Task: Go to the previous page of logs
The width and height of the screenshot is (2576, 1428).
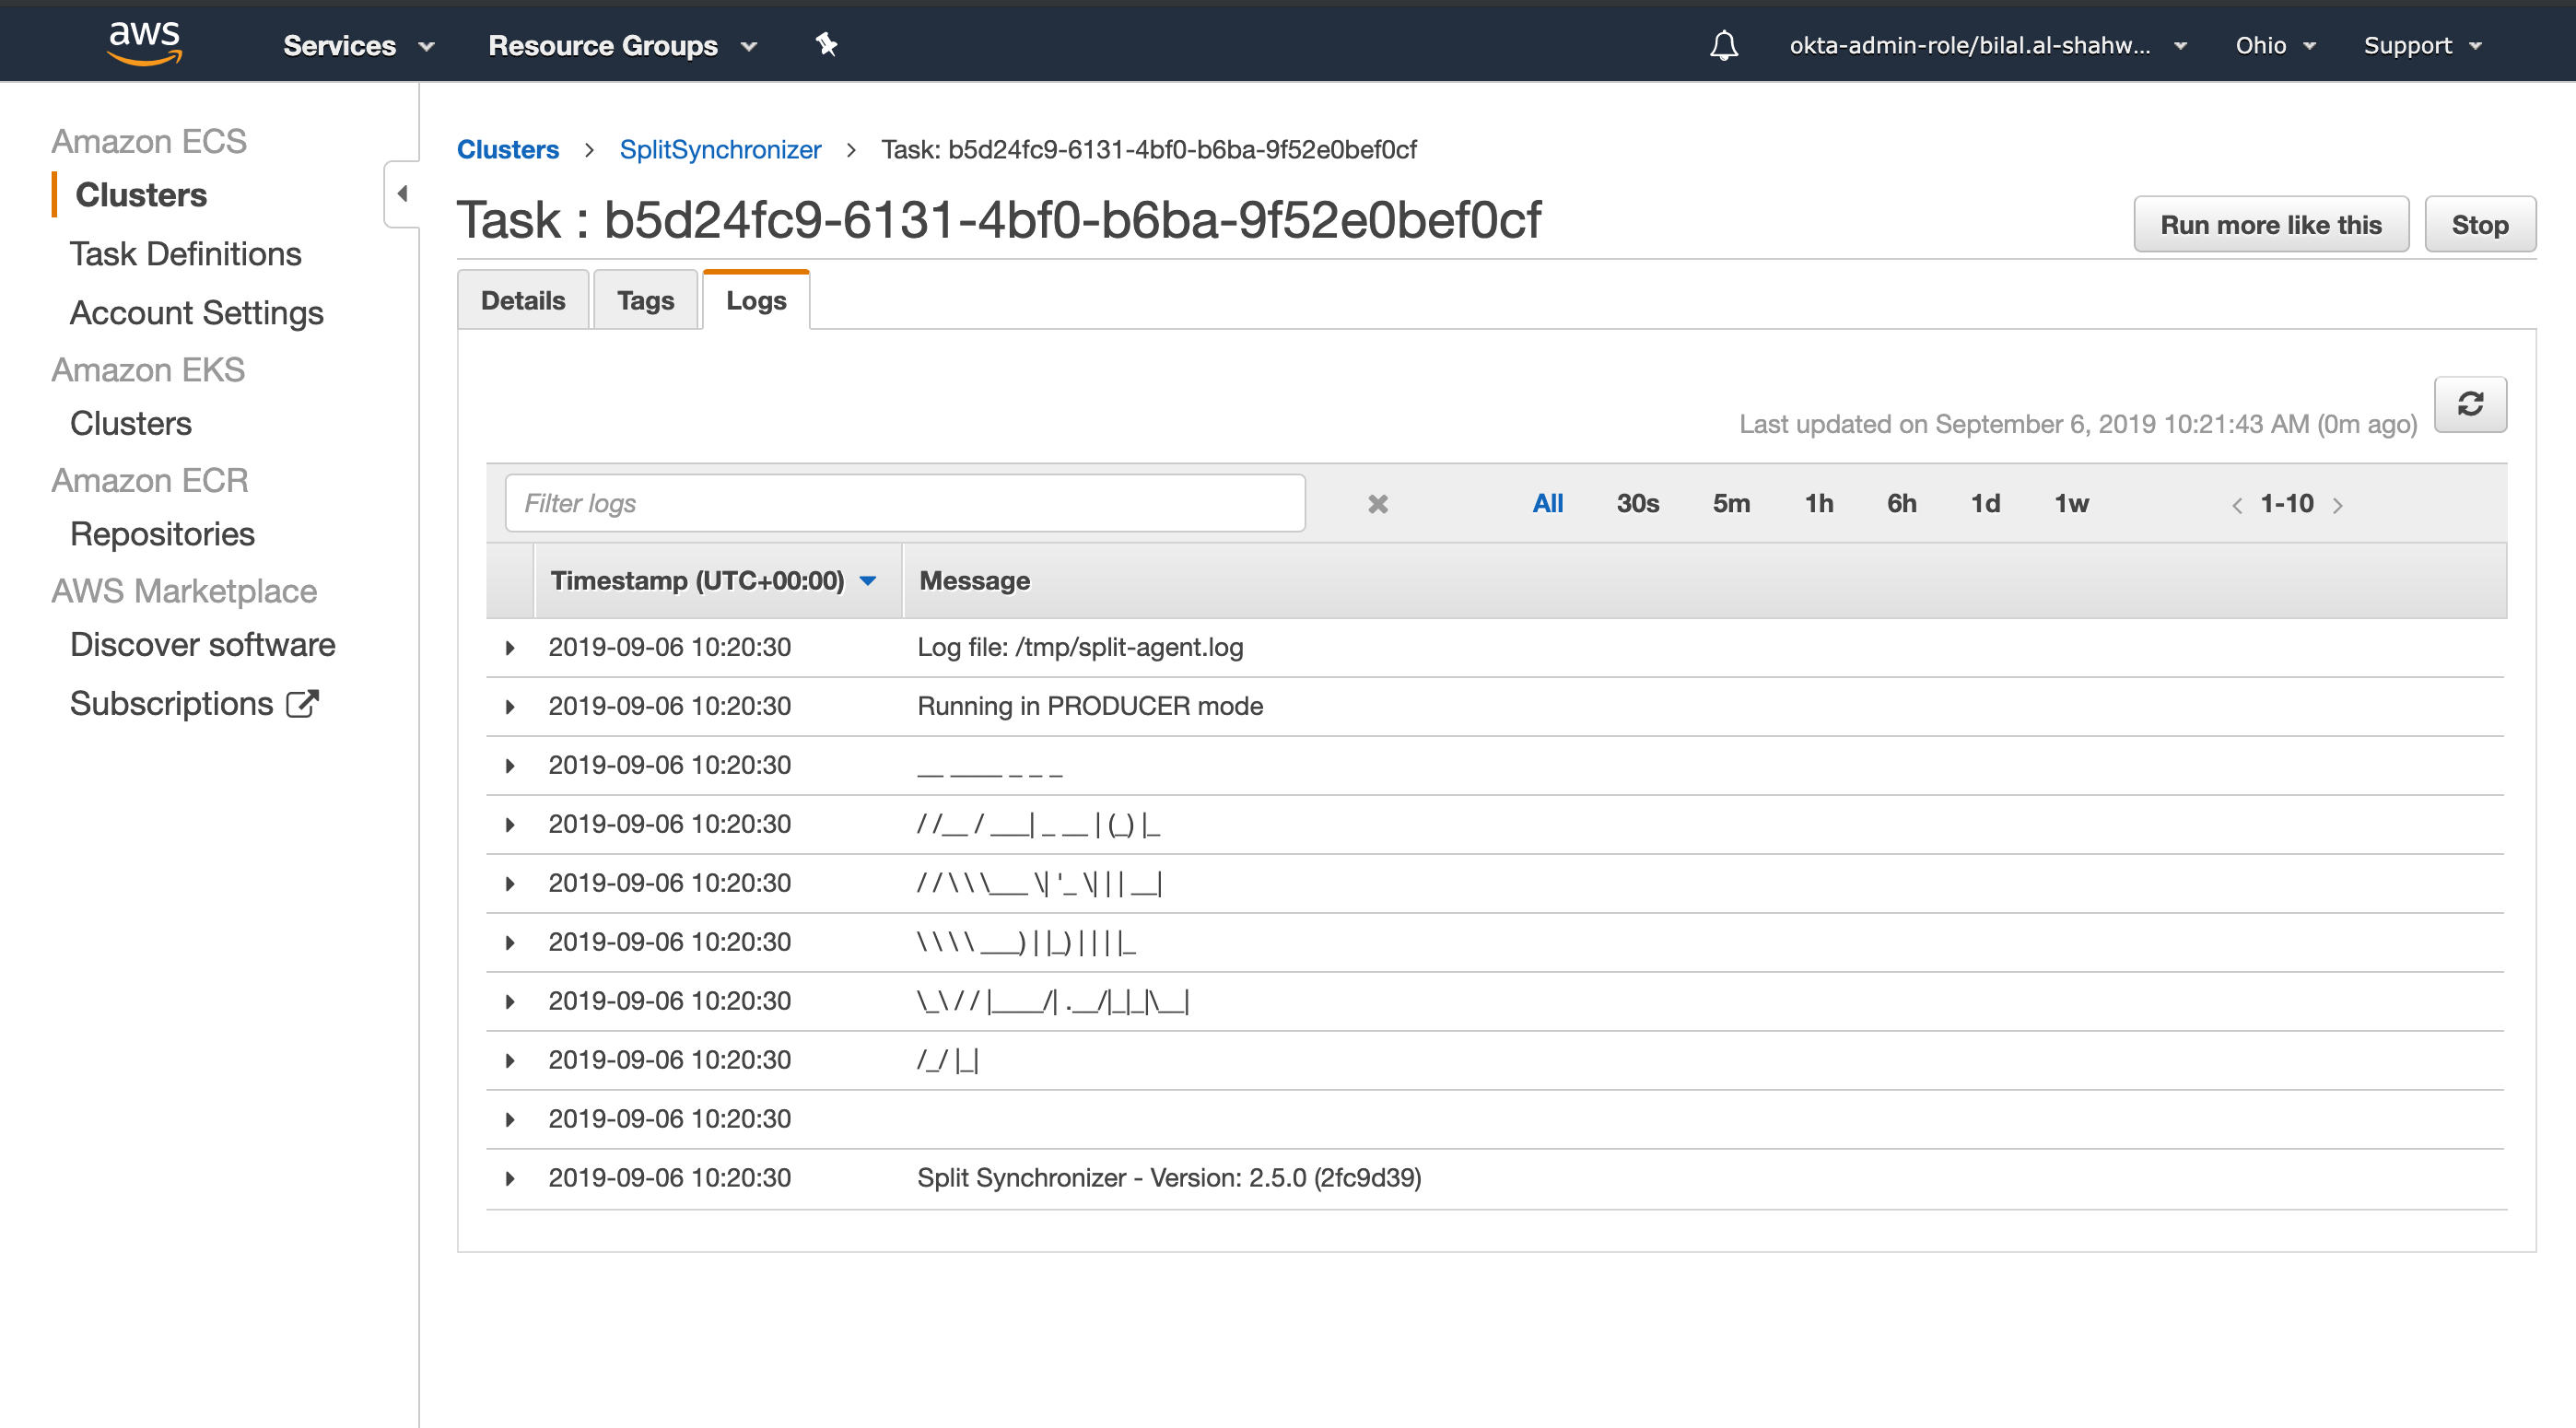Action: click(x=2236, y=505)
